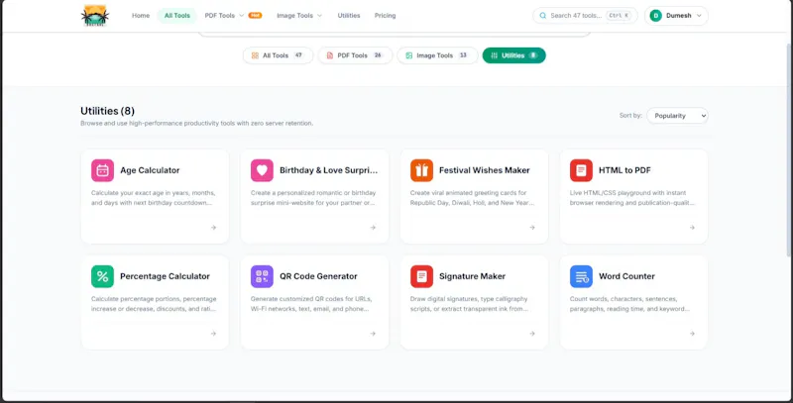Image resolution: width=793 pixels, height=403 pixels.
Task: Select the All Tools 47 filter tab
Action: pos(278,55)
